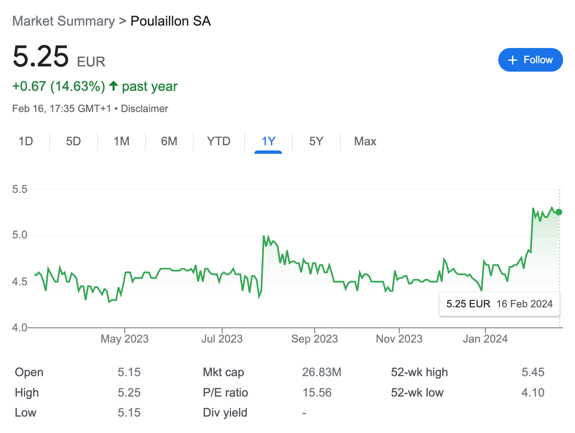Screen dimensions: 575x433
Task: Switch to the 6M chart range
Action: pos(169,141)
